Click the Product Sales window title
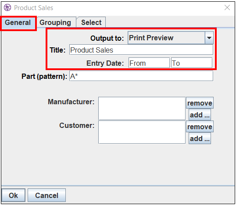 coord(34,8)
